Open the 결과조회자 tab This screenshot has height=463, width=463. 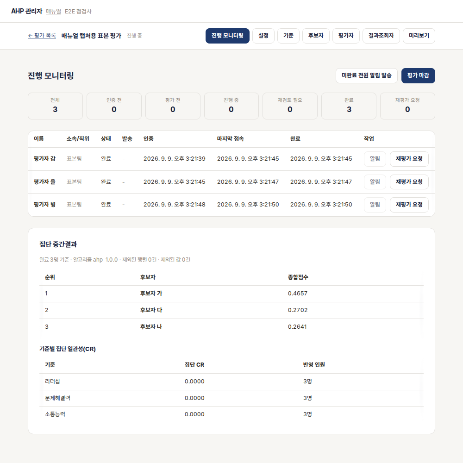click(381, 36)
